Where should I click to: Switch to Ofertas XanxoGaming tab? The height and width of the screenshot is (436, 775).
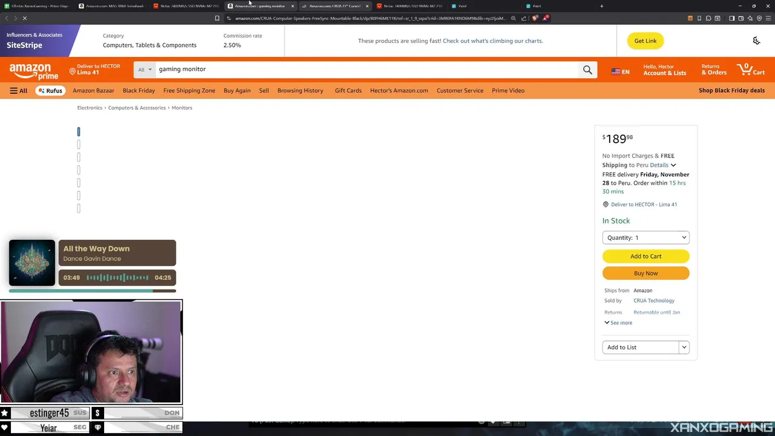(x=38, y=6)
